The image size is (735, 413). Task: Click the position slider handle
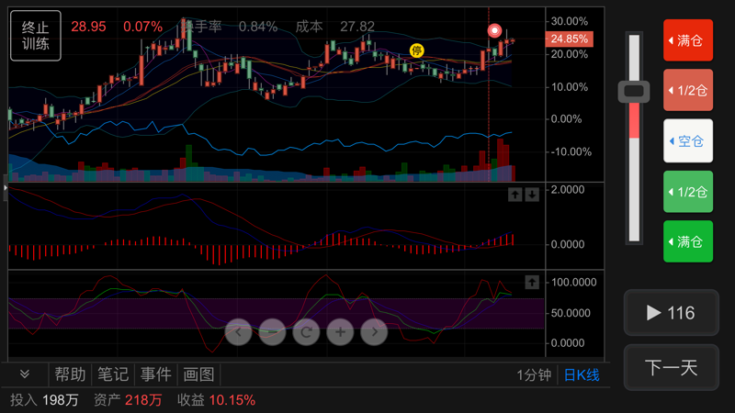click(634, 91)
